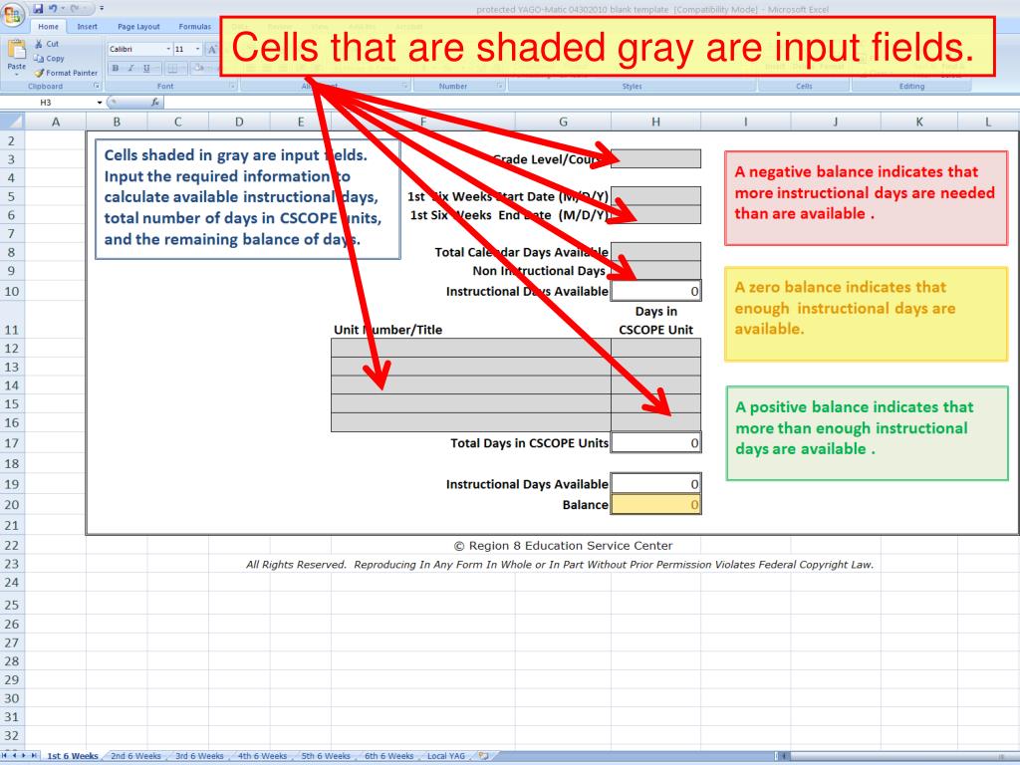Apply cell borders from Font group
This screenshot has height=765, width=1020.
click(x=173, y=68)
